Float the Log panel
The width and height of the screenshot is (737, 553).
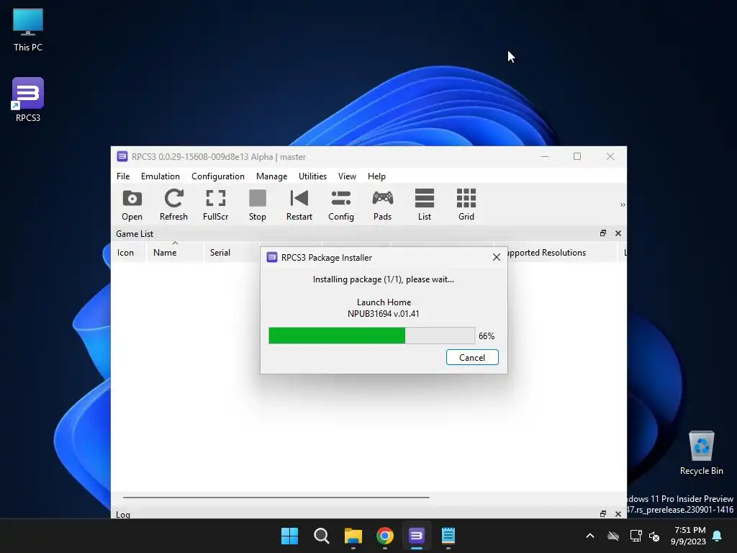pyautogui.click(x=603, y=514)
